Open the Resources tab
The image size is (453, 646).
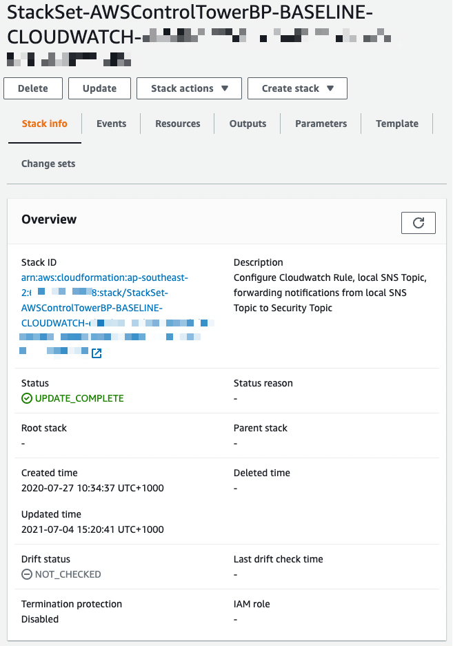[177, 124]
